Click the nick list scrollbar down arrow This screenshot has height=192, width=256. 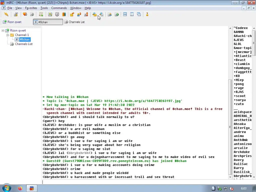[254, 177]
